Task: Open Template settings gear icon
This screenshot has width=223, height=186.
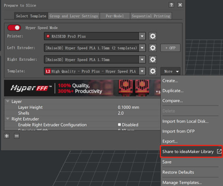Action: 152,71
